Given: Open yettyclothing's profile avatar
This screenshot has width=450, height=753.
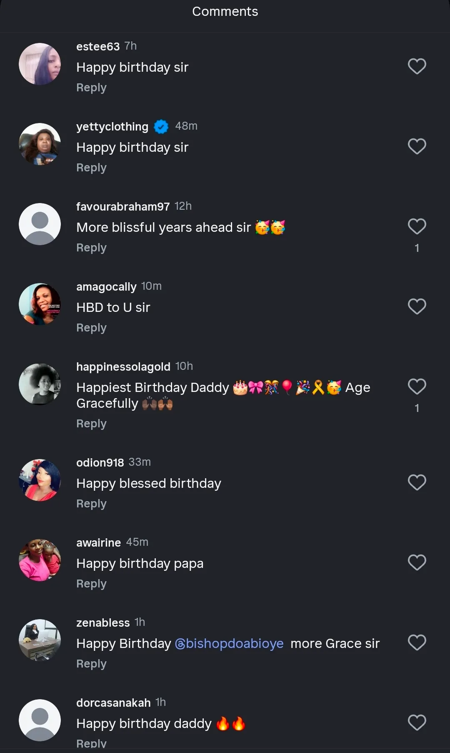Looking at the screenshot, I should [x=40, y=144].
